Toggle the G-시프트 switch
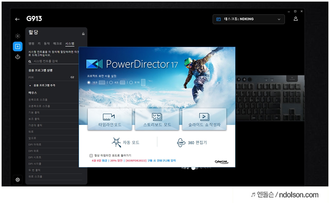This screenshot has width=330, height=203. pos(195,168)
